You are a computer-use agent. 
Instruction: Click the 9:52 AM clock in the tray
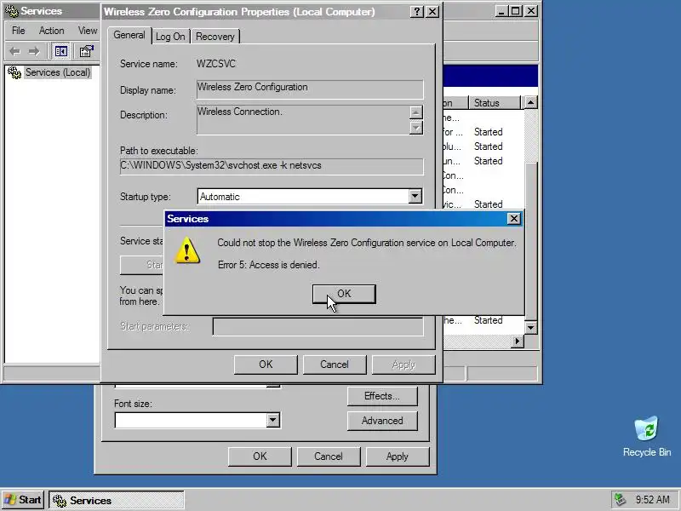[x=653, y=500]
